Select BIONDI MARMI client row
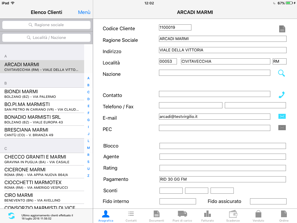 click(x=42, y=94)
